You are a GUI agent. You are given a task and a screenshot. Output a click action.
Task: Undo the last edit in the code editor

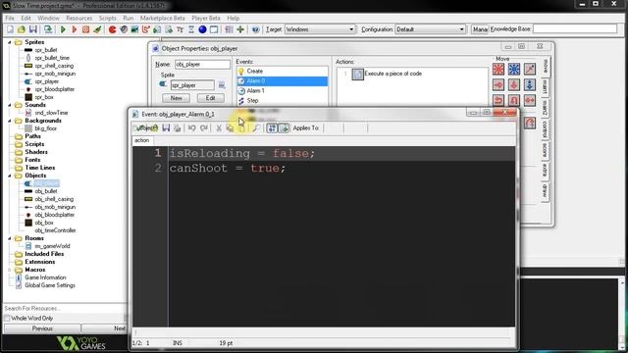coord(192,128)
